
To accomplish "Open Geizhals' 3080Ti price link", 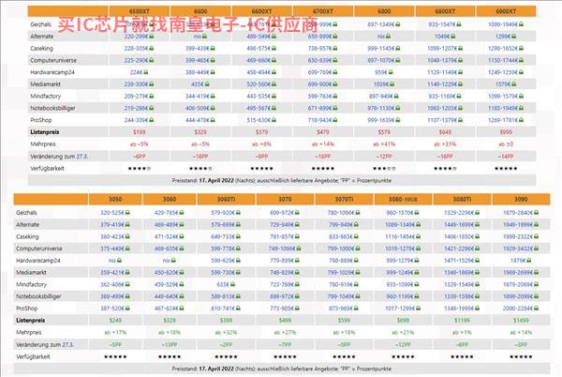I will click(x=459, y=213).
